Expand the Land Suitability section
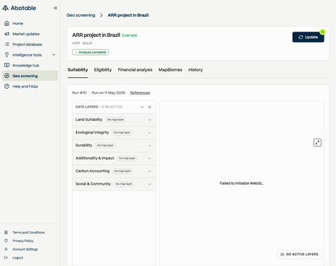336x266 pixels. point(150,120)
